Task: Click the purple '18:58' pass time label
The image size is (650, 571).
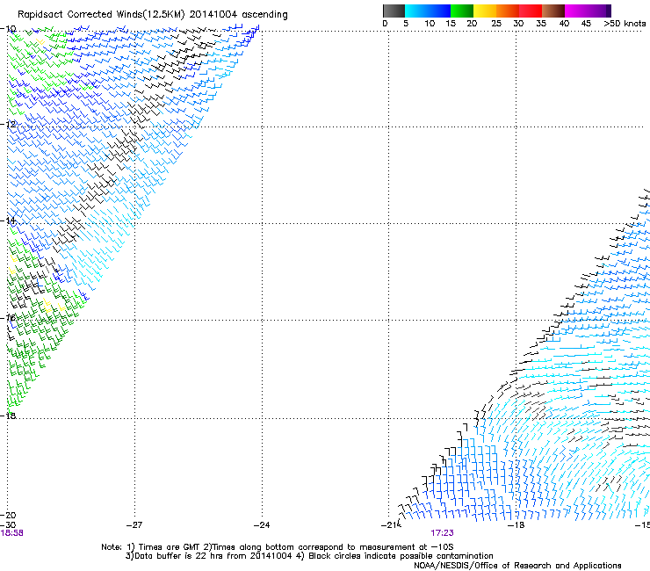Action: click(x=11, y=533)
